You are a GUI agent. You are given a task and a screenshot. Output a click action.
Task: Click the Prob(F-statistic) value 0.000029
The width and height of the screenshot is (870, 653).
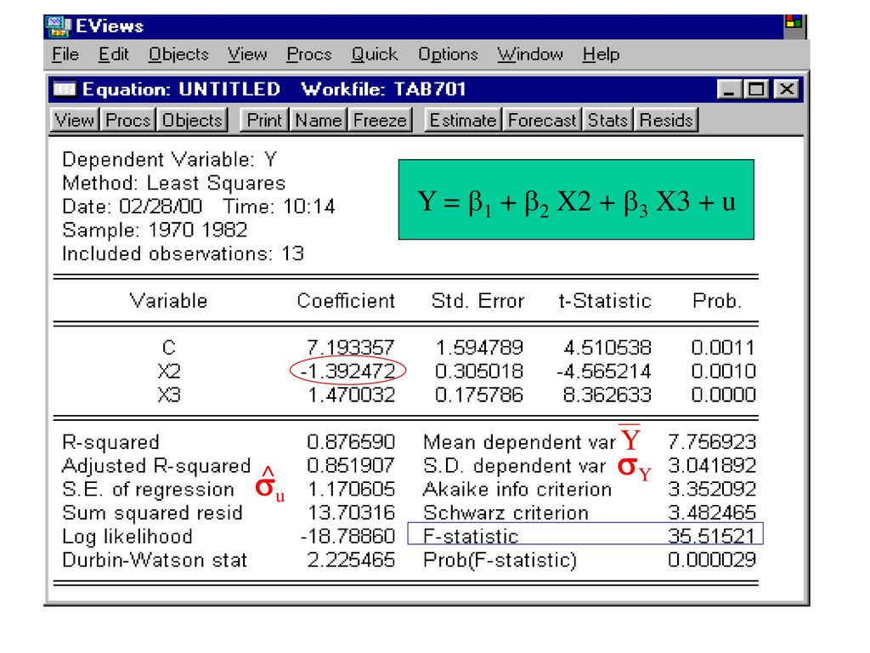coord(712,559)
